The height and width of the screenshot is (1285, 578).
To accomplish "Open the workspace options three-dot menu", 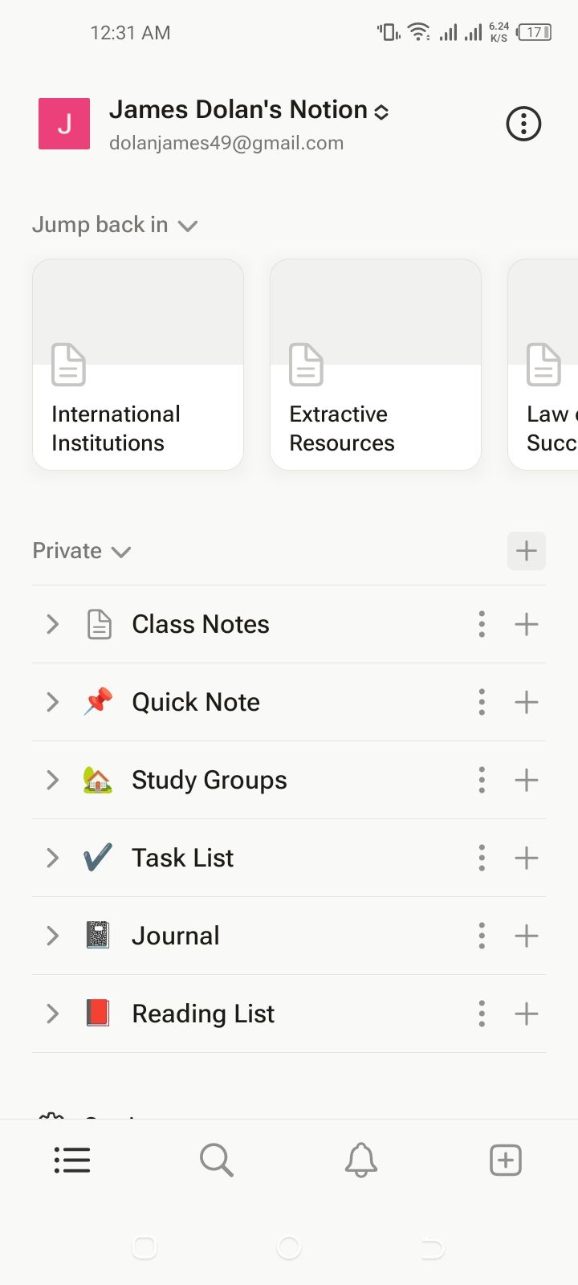I will 523,124.
